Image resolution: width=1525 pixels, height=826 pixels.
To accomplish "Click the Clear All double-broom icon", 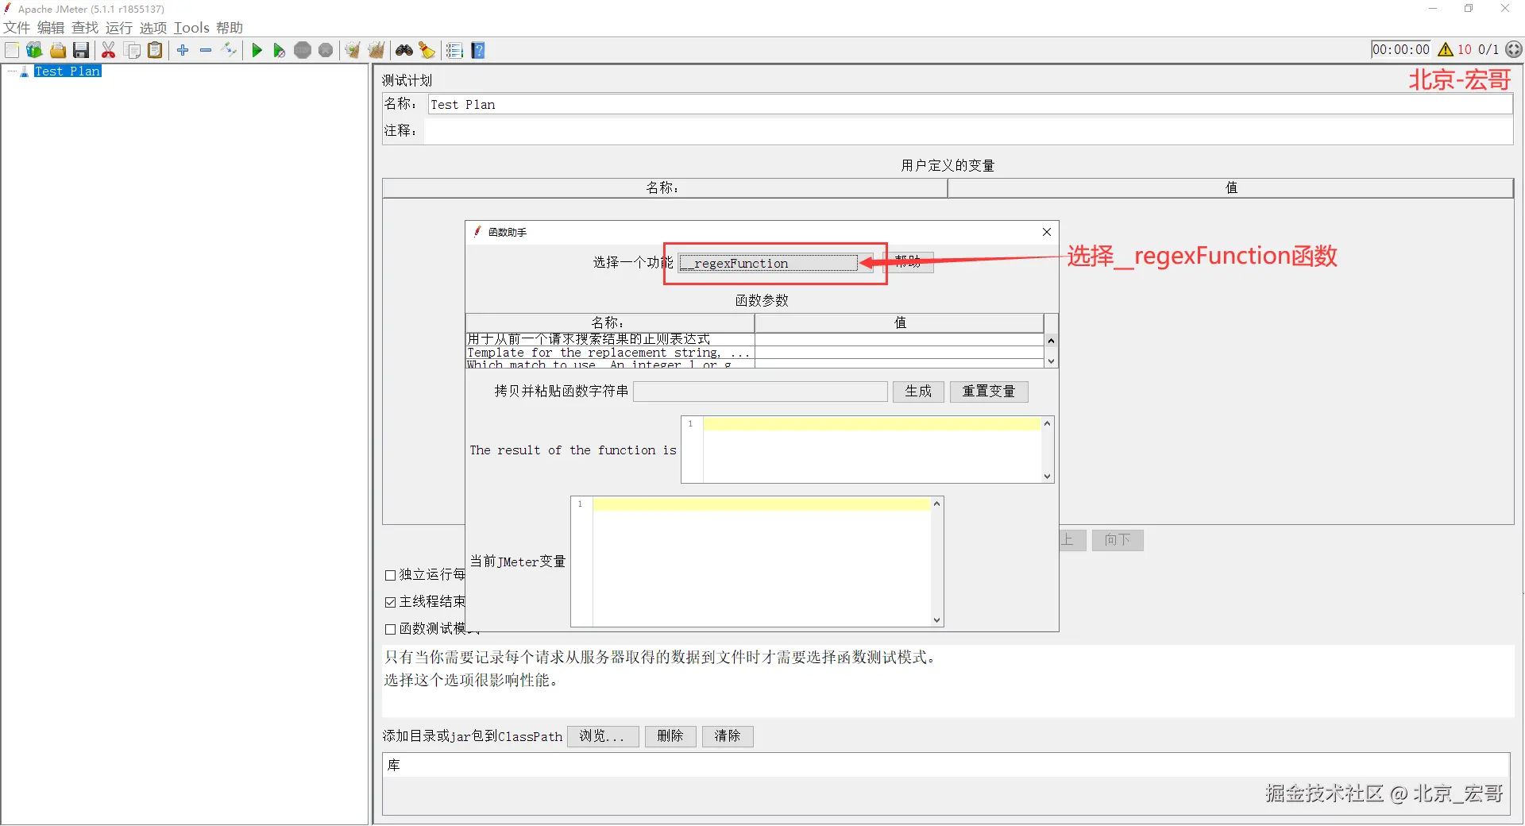I will [x=376, y=51].
